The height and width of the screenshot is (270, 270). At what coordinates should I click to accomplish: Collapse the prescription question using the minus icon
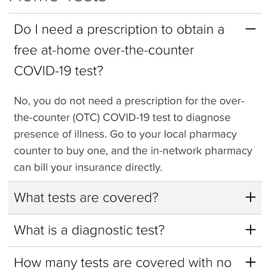(250, 29)
